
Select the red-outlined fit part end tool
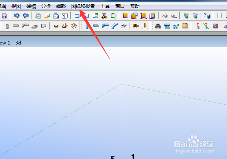point(198,26)
